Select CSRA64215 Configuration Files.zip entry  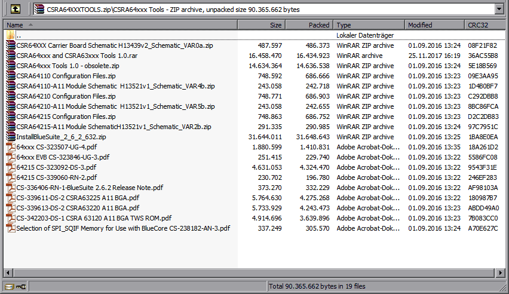tap(66, 117)
